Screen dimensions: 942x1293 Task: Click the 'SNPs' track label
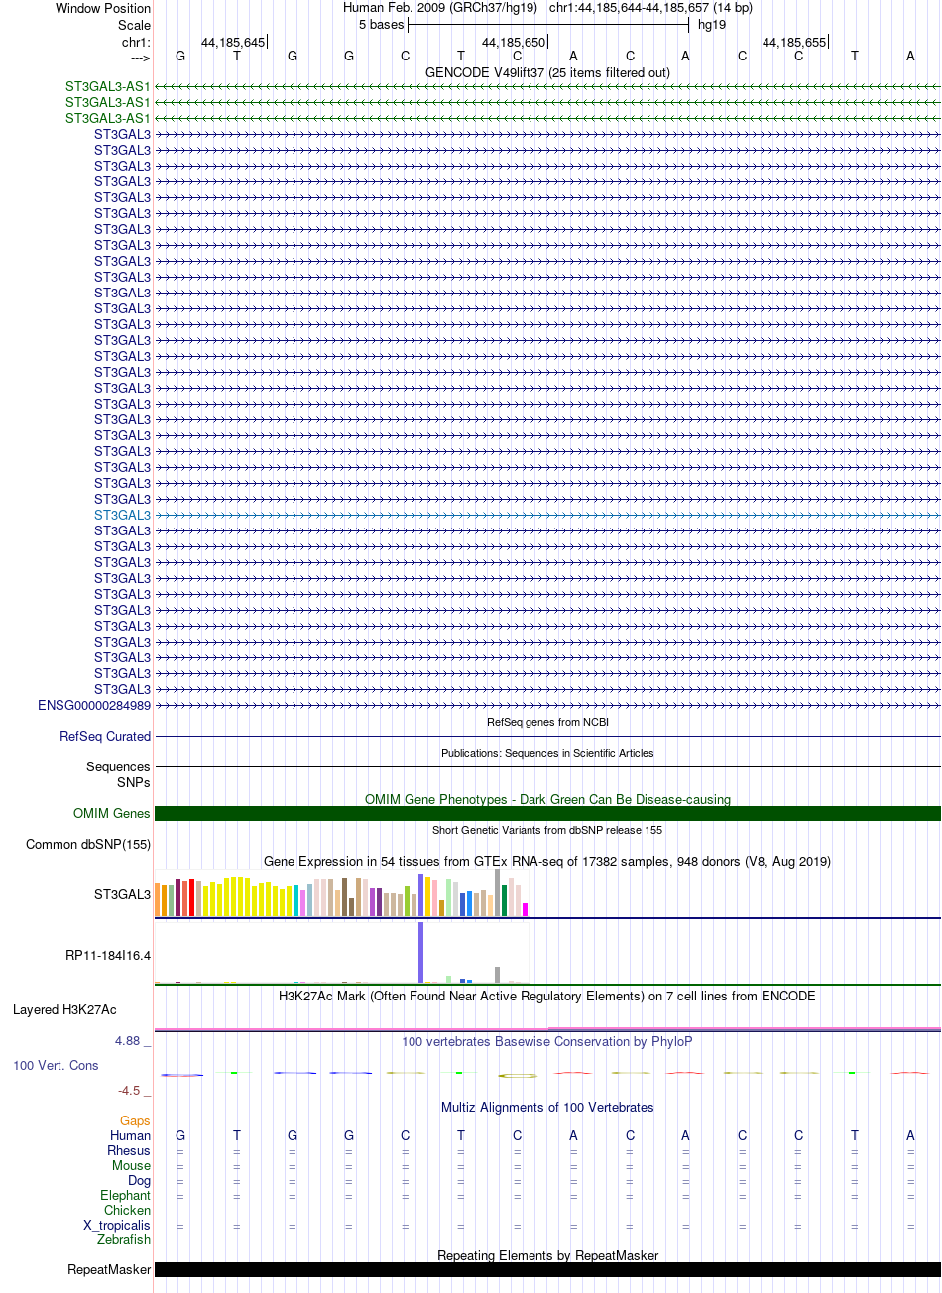click(x=133, y=782)
